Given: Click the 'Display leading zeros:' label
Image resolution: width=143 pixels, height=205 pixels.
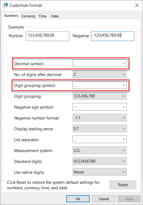Looking at the screenshot, I should coord(34,129).
